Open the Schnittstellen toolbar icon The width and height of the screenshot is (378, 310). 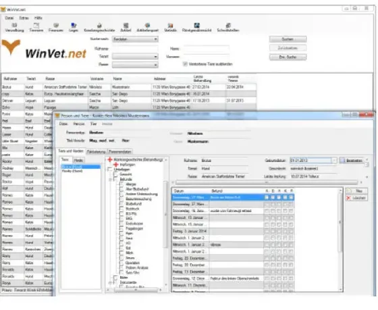228,26
